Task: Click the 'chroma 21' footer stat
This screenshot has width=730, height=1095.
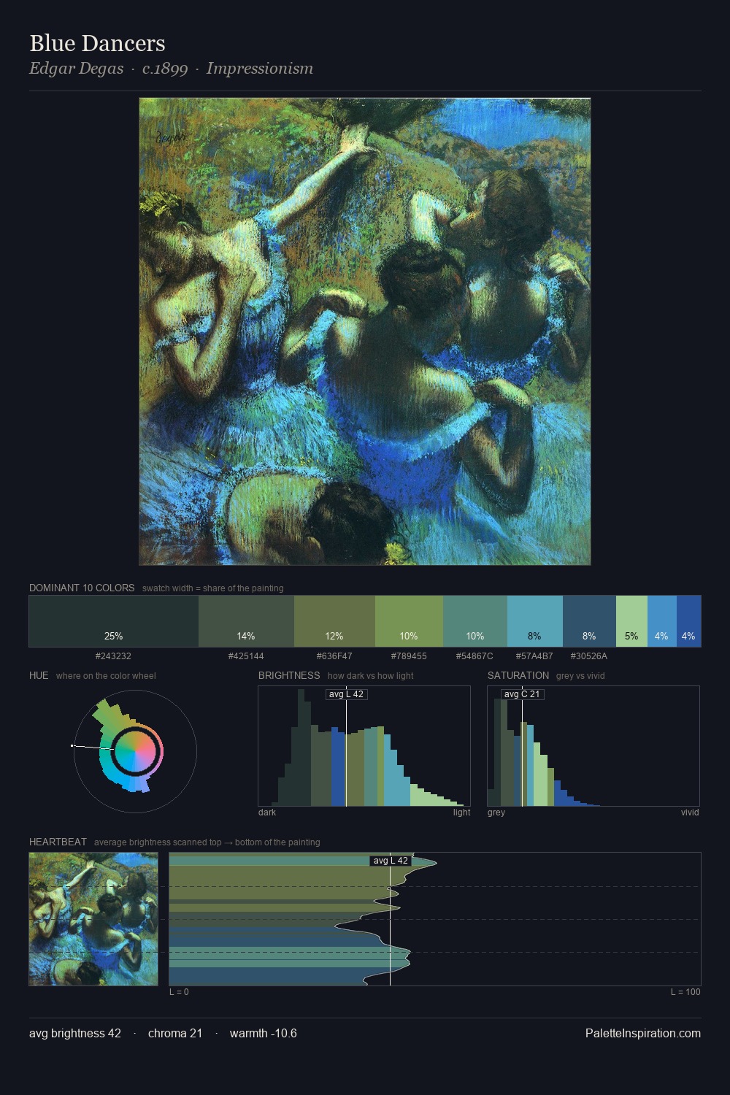Action: [x=175, y=1034]
